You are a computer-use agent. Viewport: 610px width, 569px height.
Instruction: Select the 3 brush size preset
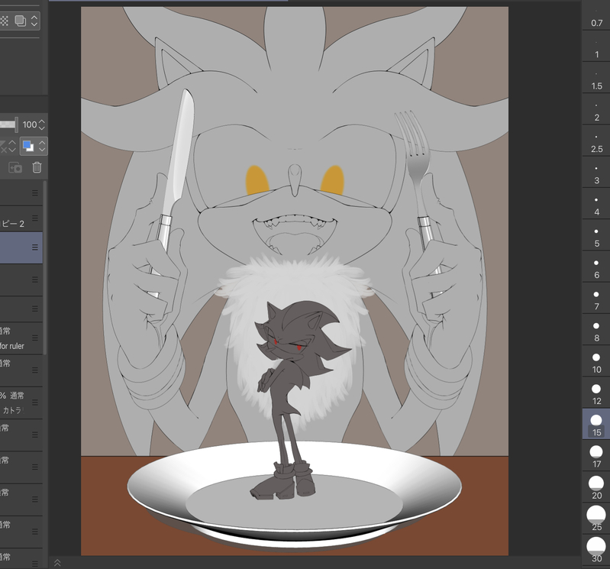pyautogui.click(x=596, y=173)
